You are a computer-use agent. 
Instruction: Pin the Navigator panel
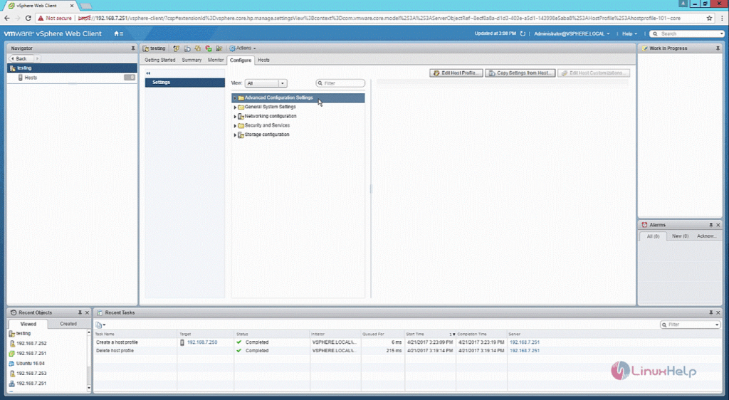(x=133, y=48)
